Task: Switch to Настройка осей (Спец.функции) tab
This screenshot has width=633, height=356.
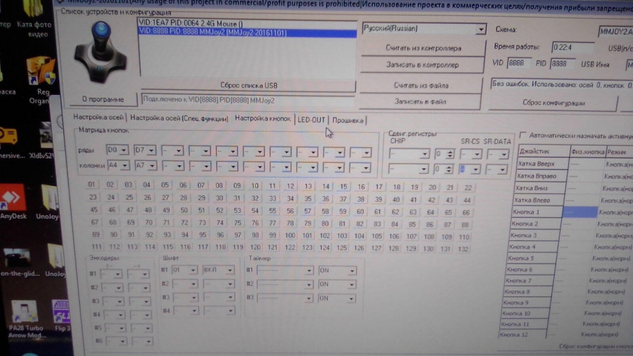Action: [179, 118]
